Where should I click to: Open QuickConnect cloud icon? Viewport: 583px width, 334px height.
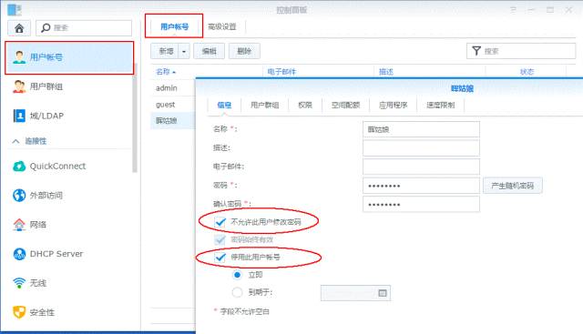coord(19,166)
